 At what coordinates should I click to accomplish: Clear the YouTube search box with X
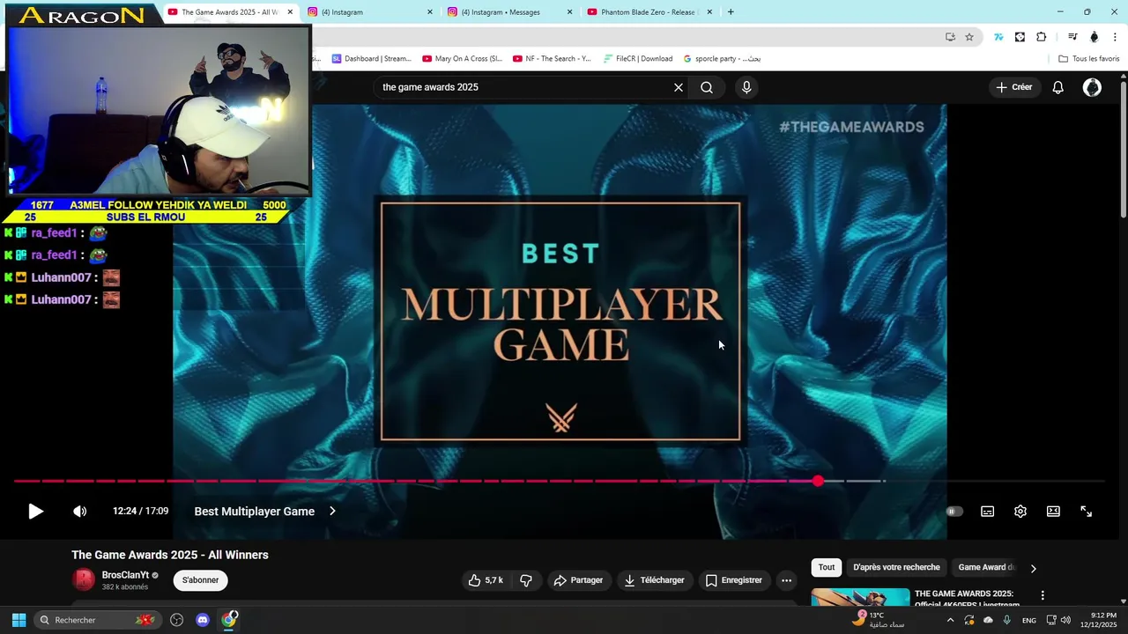[679, 87]
